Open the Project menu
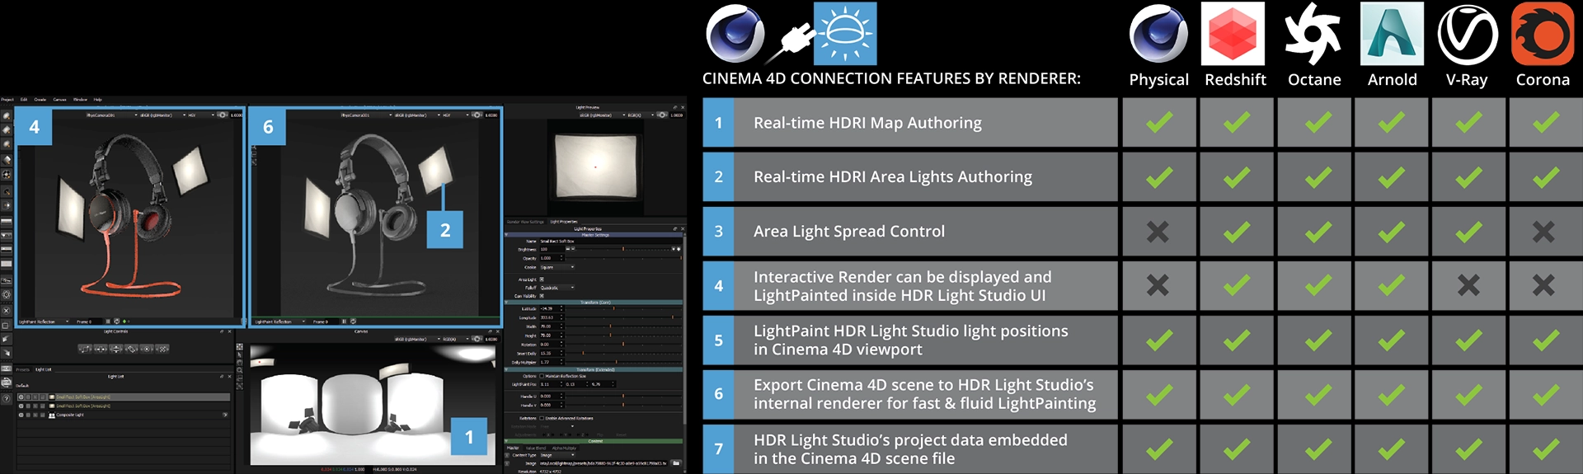Viewport: 1583px width, 474px height. tap(7, 99)
